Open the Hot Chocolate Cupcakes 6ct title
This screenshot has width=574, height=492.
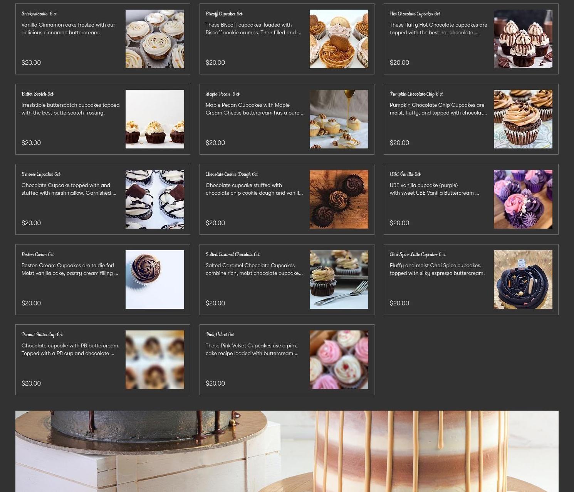415,14
